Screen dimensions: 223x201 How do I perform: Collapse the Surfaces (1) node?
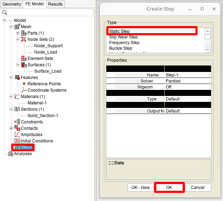click(18, 65)
